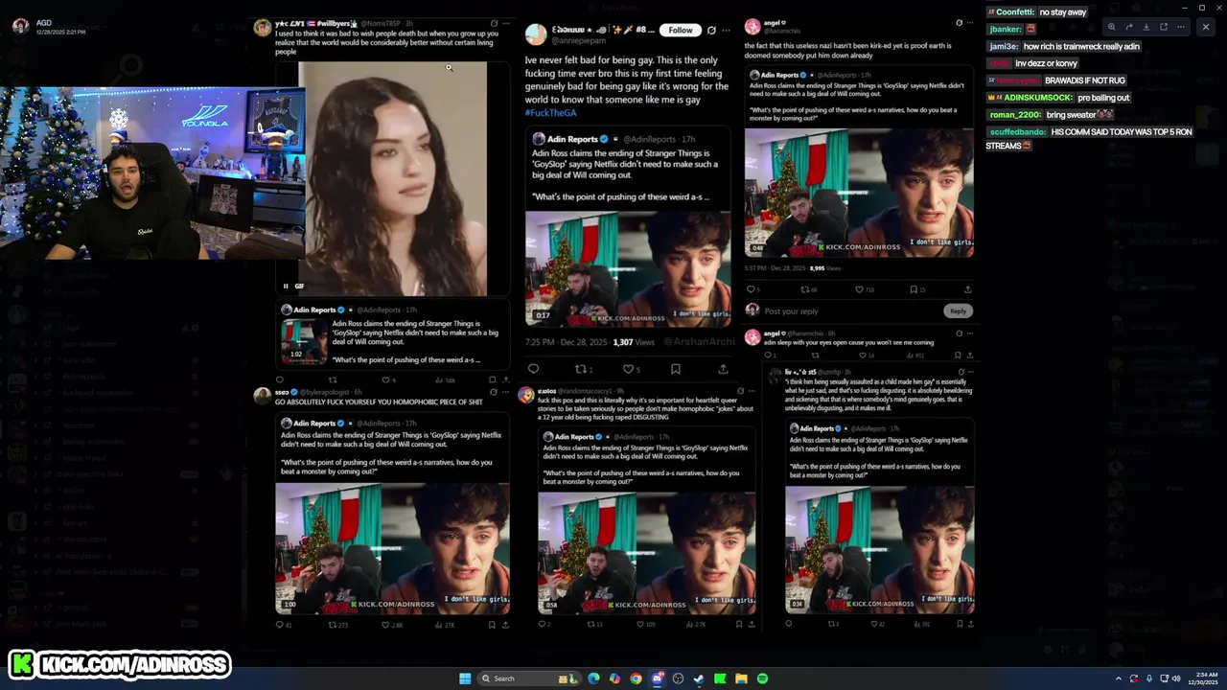This screenshot has height=690, width=1227.
Task: Click the volume speaker icon in system tray
Action: tap(1176, 678)
